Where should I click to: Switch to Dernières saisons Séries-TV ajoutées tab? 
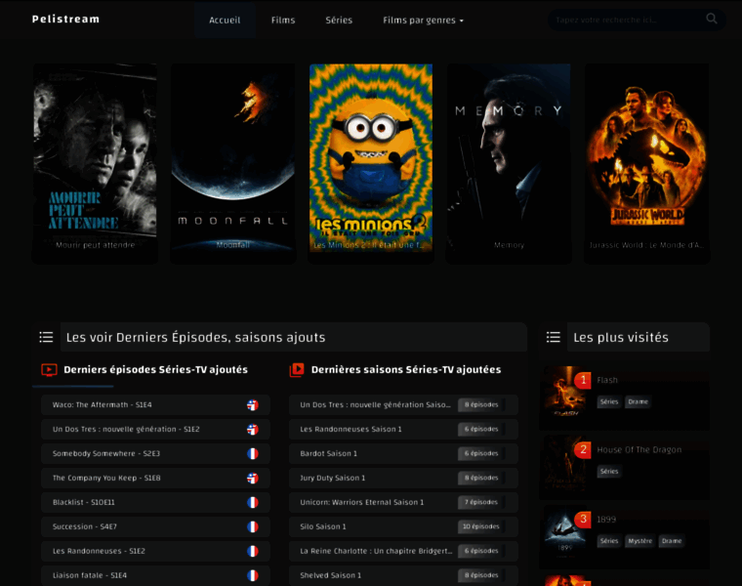pos(395,370)
